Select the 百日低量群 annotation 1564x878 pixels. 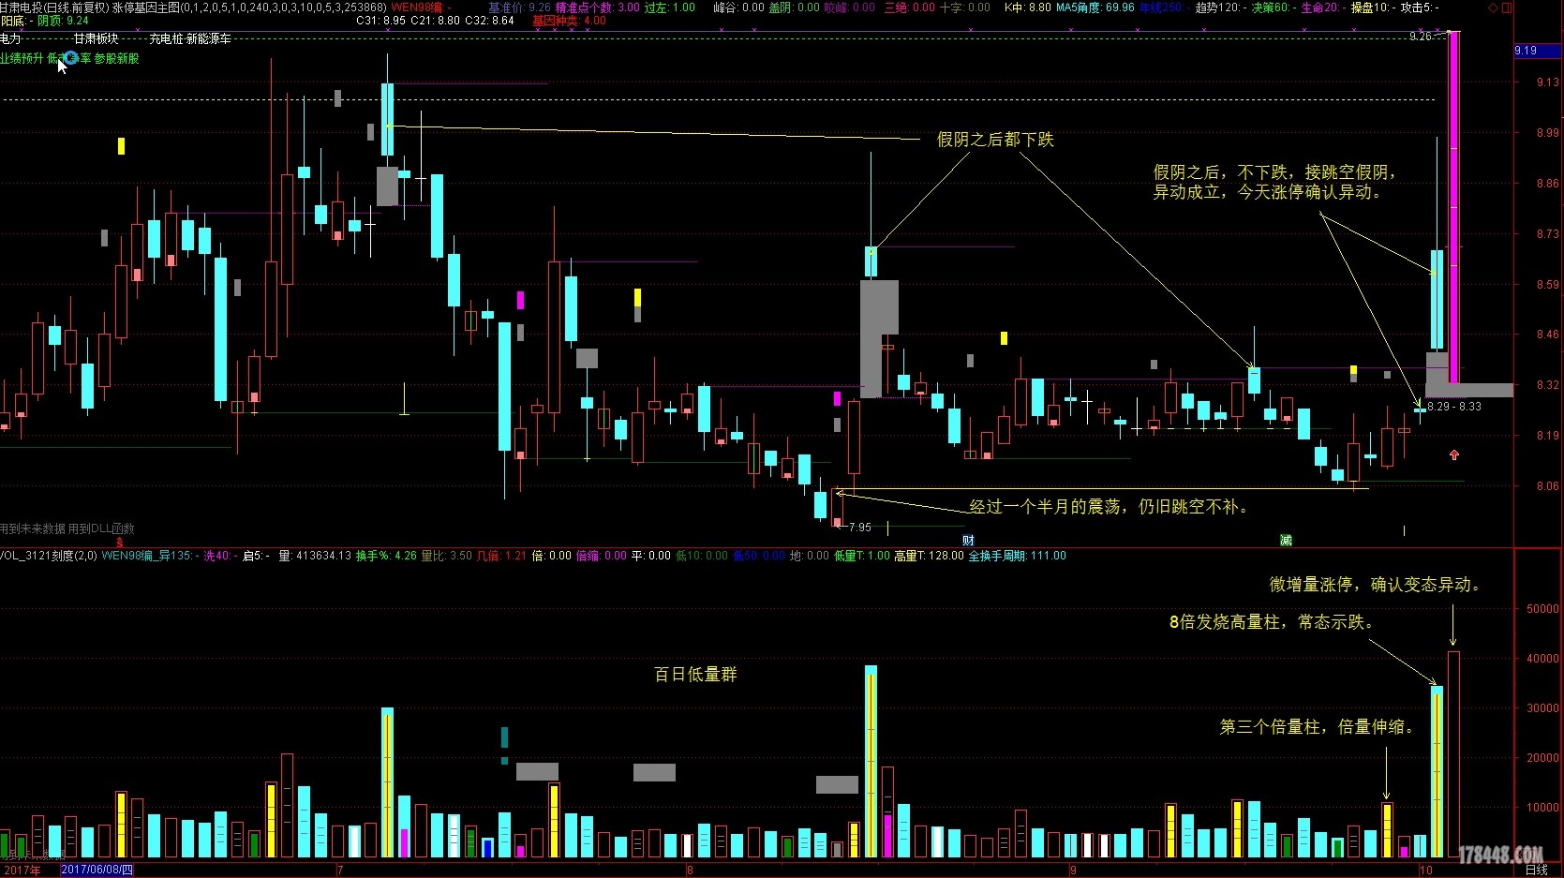point(695,675)
